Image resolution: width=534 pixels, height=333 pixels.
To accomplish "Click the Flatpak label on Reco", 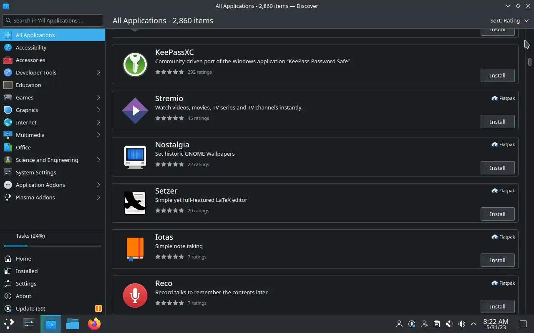I will [503, 283].
